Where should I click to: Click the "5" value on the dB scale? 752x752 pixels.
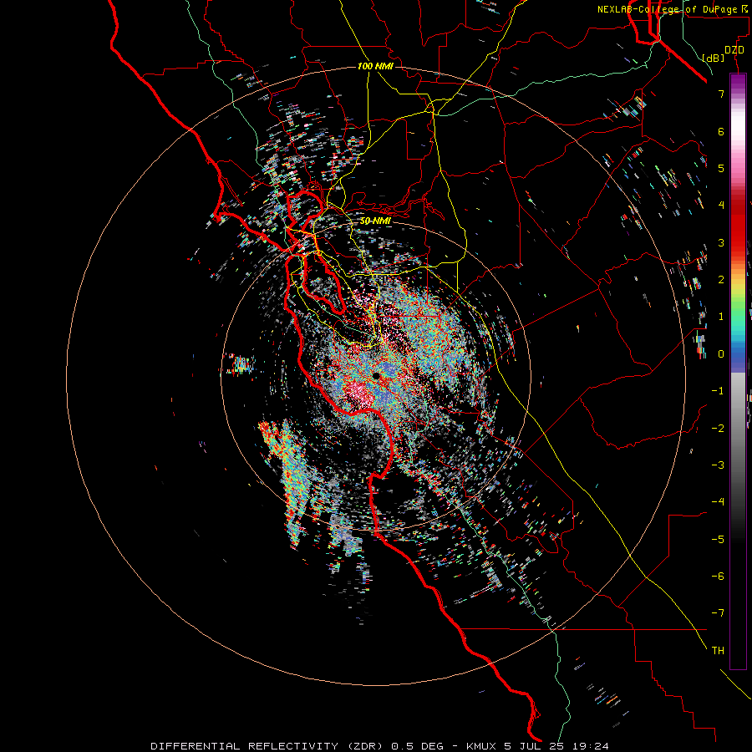click(721, 168)
